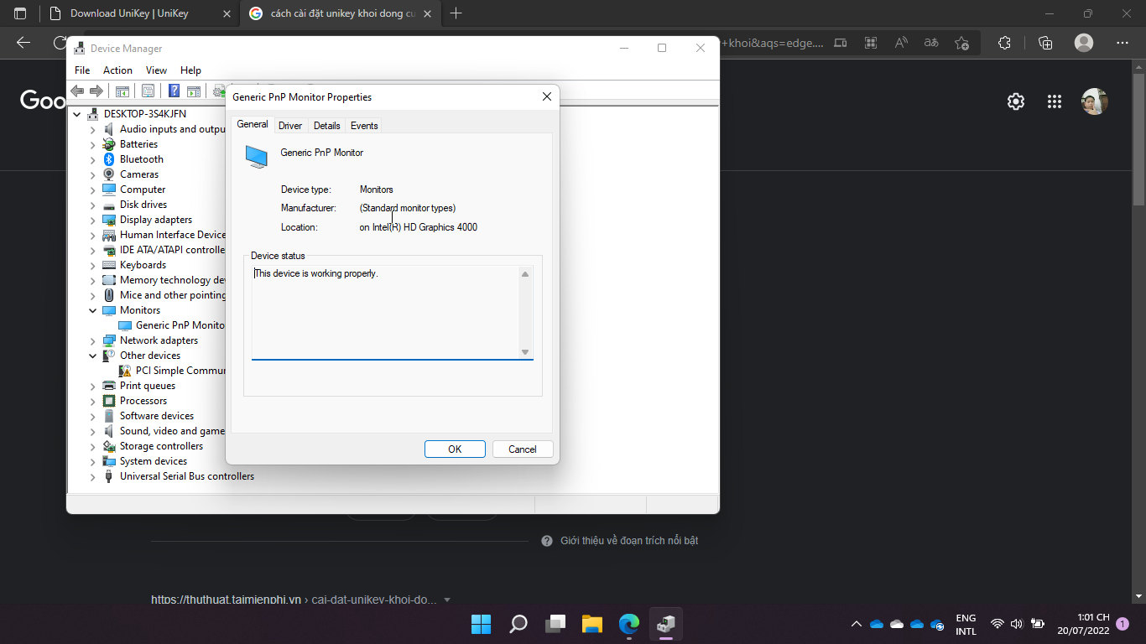Open the Google apps grid icon
The width and height of the screenshot is (1146, 644).
(x=1055, y=101)
